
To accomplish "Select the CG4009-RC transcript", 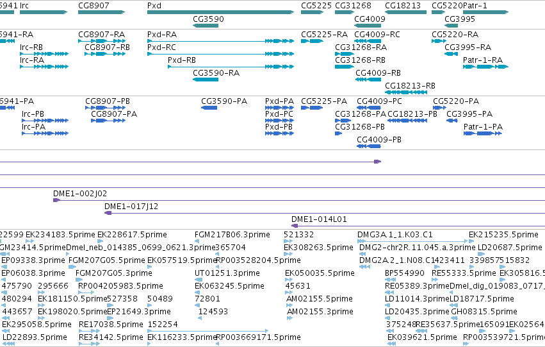I will [x=368, y=41].
